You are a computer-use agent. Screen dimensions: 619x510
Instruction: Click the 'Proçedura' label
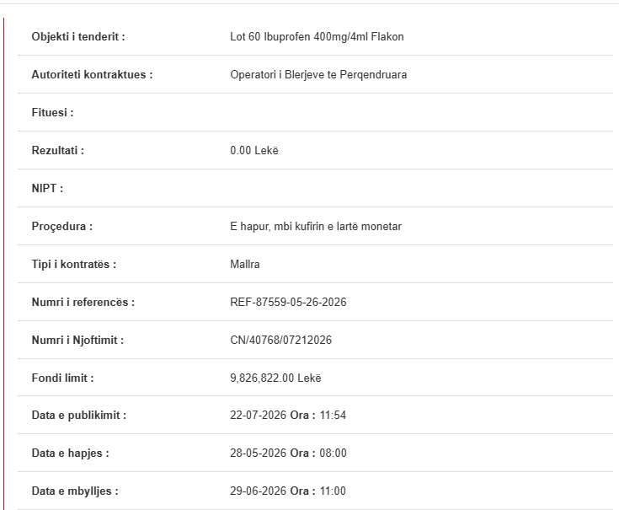(x=62, y=227)
